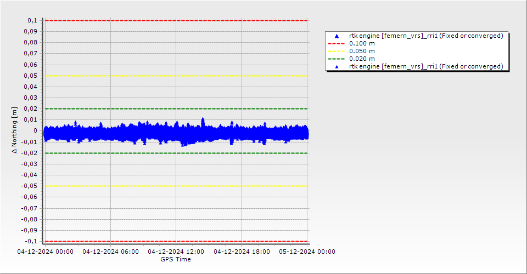Click the top rtk engine legend label
Viewport: 527px width, 274px height.
point(426,36)
